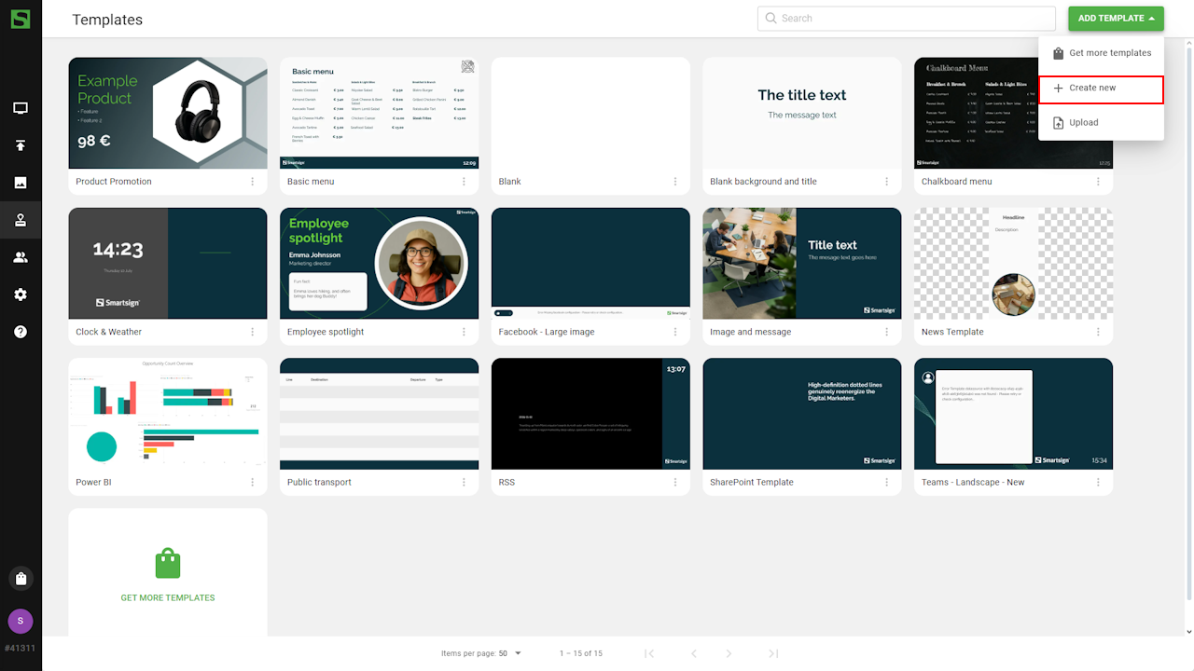
Task: Open the Users icon in sidebar
Action: tap(21, 257)
